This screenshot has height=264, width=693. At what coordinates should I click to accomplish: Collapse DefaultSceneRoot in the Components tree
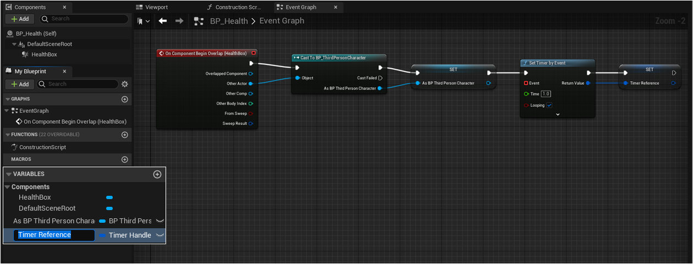14,44
